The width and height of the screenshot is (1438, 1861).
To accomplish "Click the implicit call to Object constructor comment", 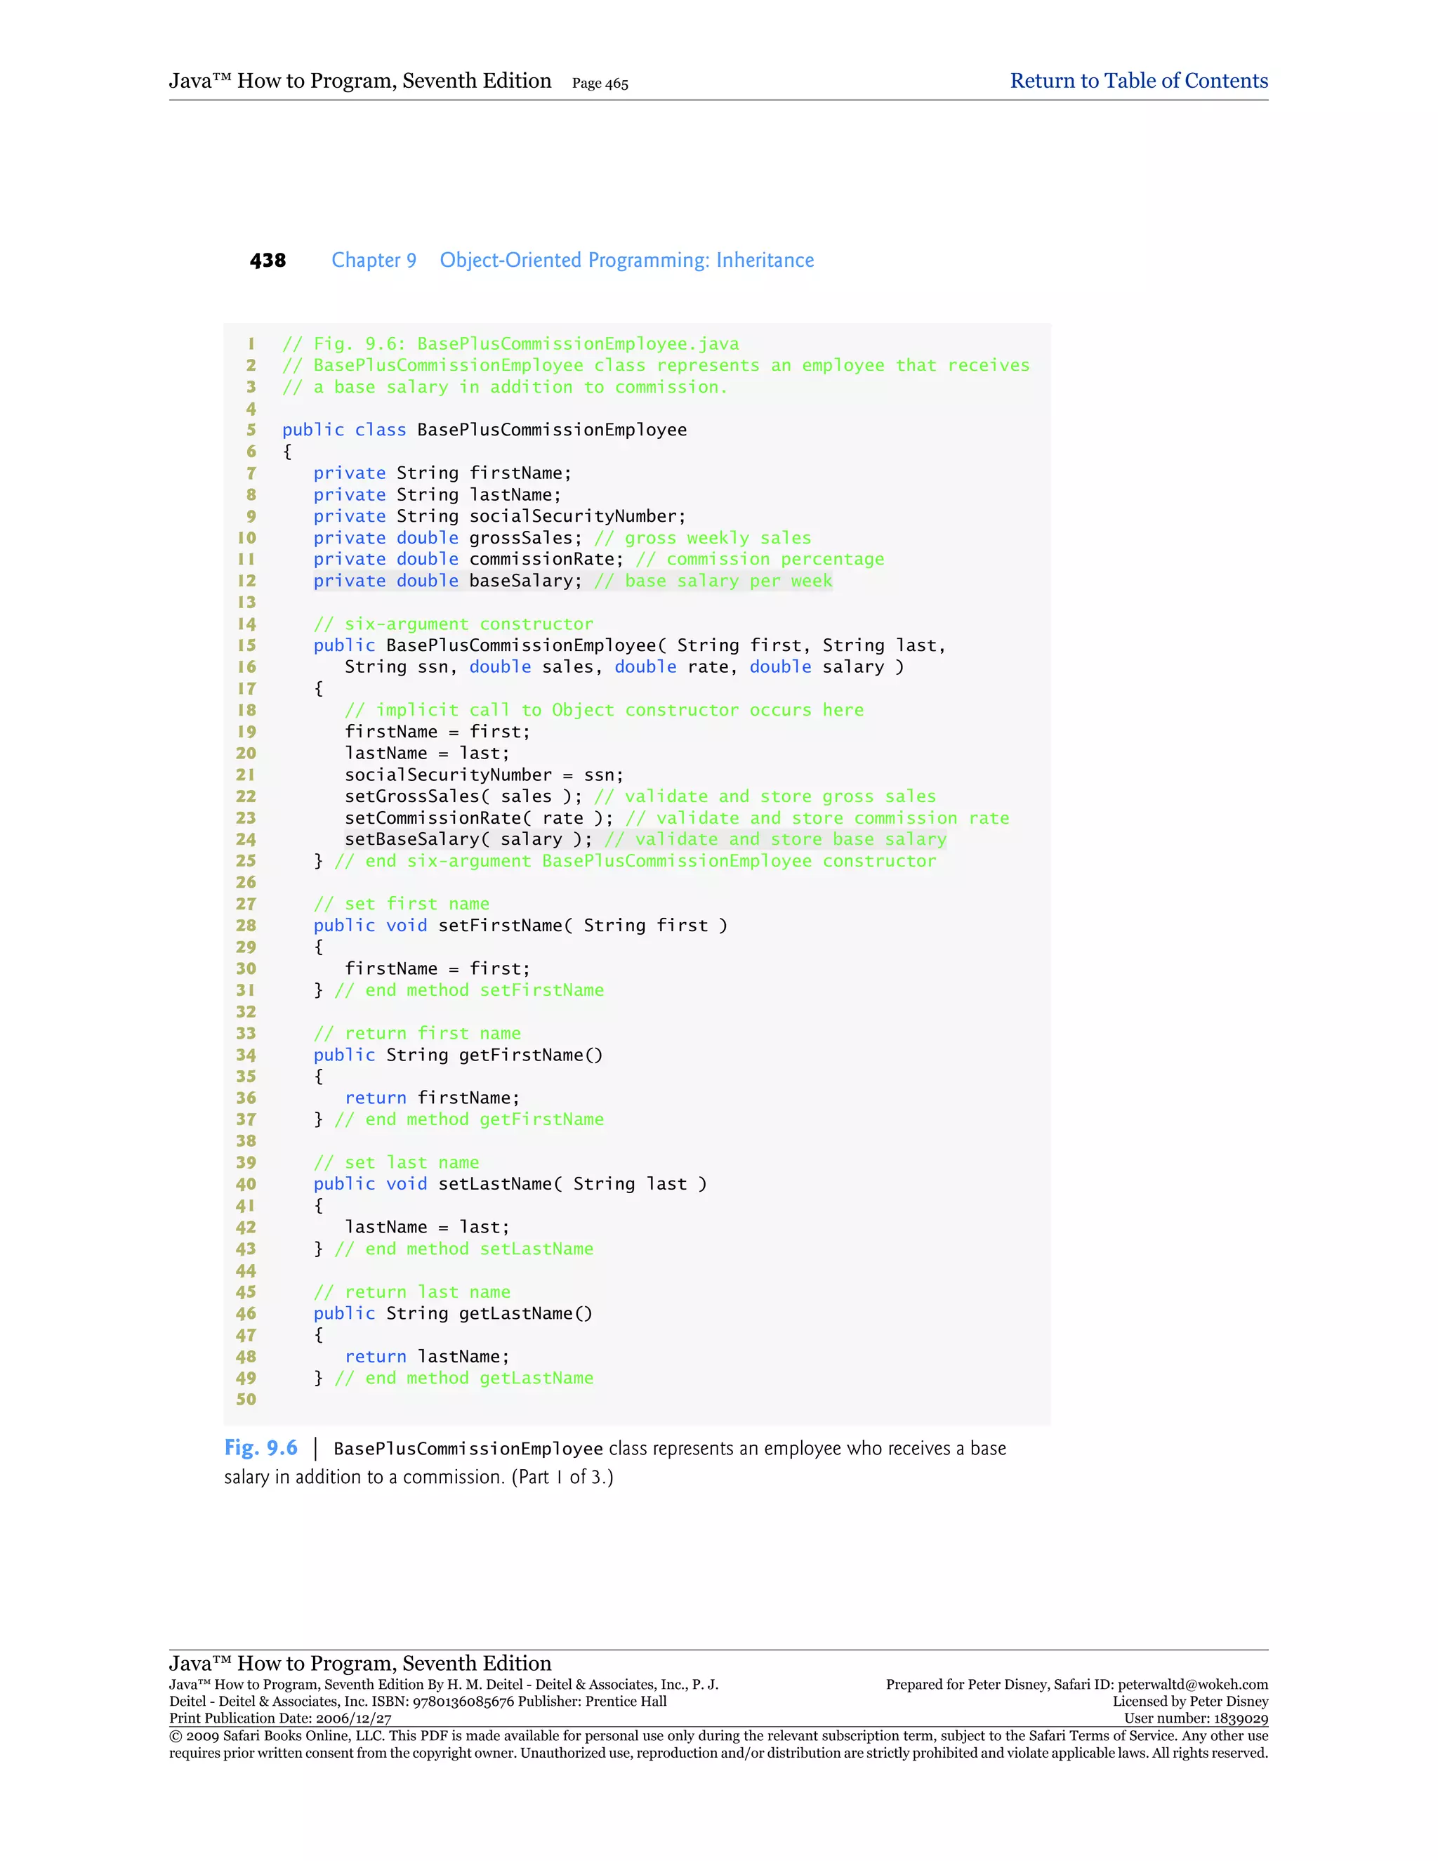I will pos(604,710).
